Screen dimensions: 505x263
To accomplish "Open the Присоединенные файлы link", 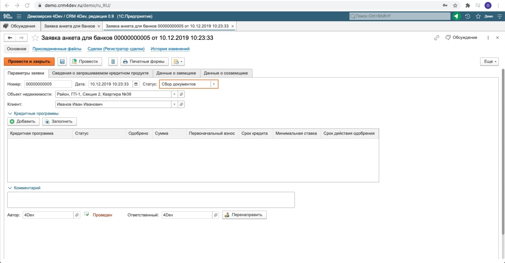I will click(x=57, y=49).
